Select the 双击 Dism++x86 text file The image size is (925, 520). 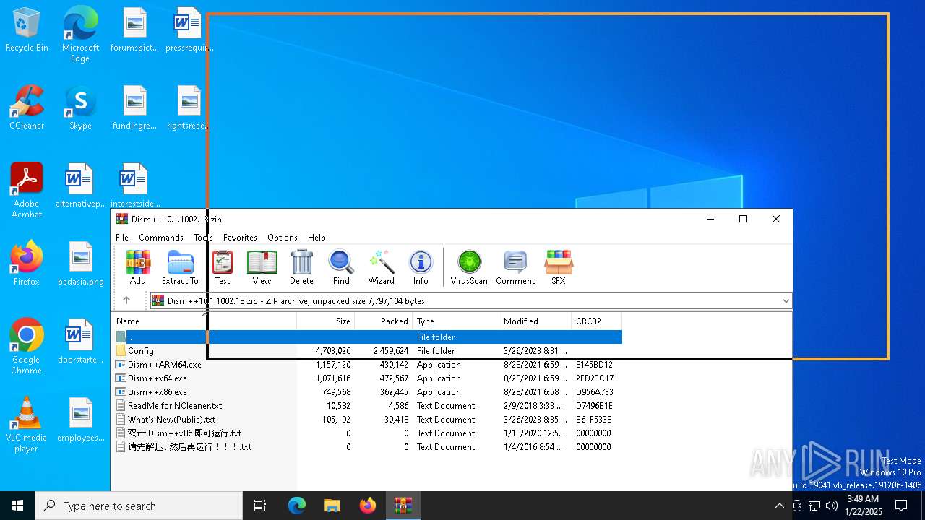[367, 433]
